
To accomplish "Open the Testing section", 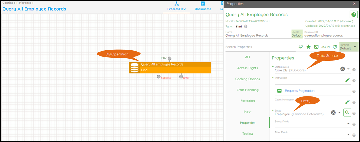I will [x=247, y=133].
